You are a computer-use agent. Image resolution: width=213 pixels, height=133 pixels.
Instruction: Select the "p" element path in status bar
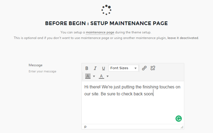click(85, 127)
